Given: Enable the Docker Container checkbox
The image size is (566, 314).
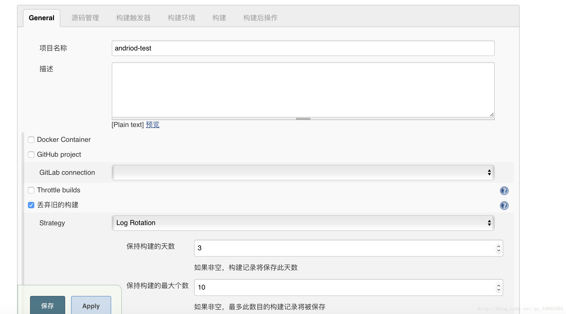Looking at the screenshot, I should tap(31, 140).
